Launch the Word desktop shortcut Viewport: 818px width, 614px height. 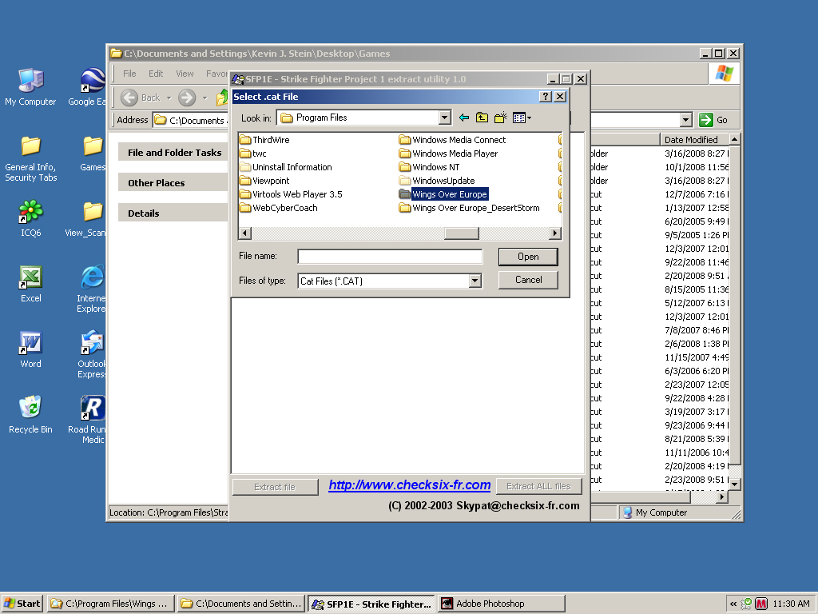coord(31,350)
